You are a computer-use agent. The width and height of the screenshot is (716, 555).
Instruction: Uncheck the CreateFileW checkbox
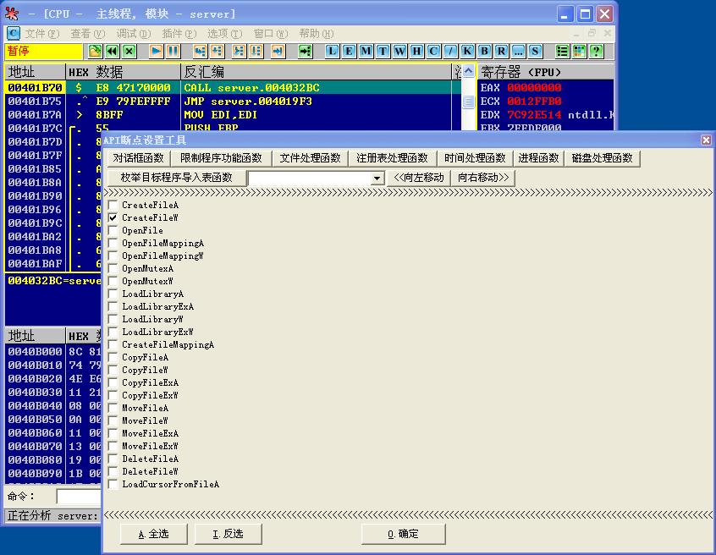pyautogui.click(x=113, y=217)
